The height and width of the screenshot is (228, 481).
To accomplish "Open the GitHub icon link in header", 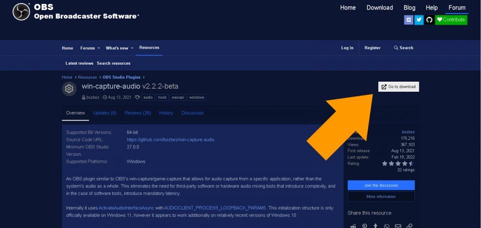I will point(429,20).
